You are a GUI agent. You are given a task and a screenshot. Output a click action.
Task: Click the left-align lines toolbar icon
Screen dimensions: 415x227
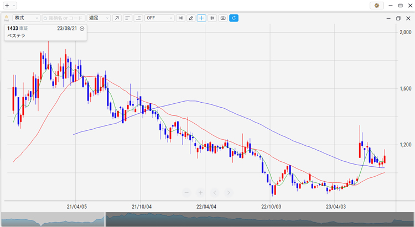[127, 18]
